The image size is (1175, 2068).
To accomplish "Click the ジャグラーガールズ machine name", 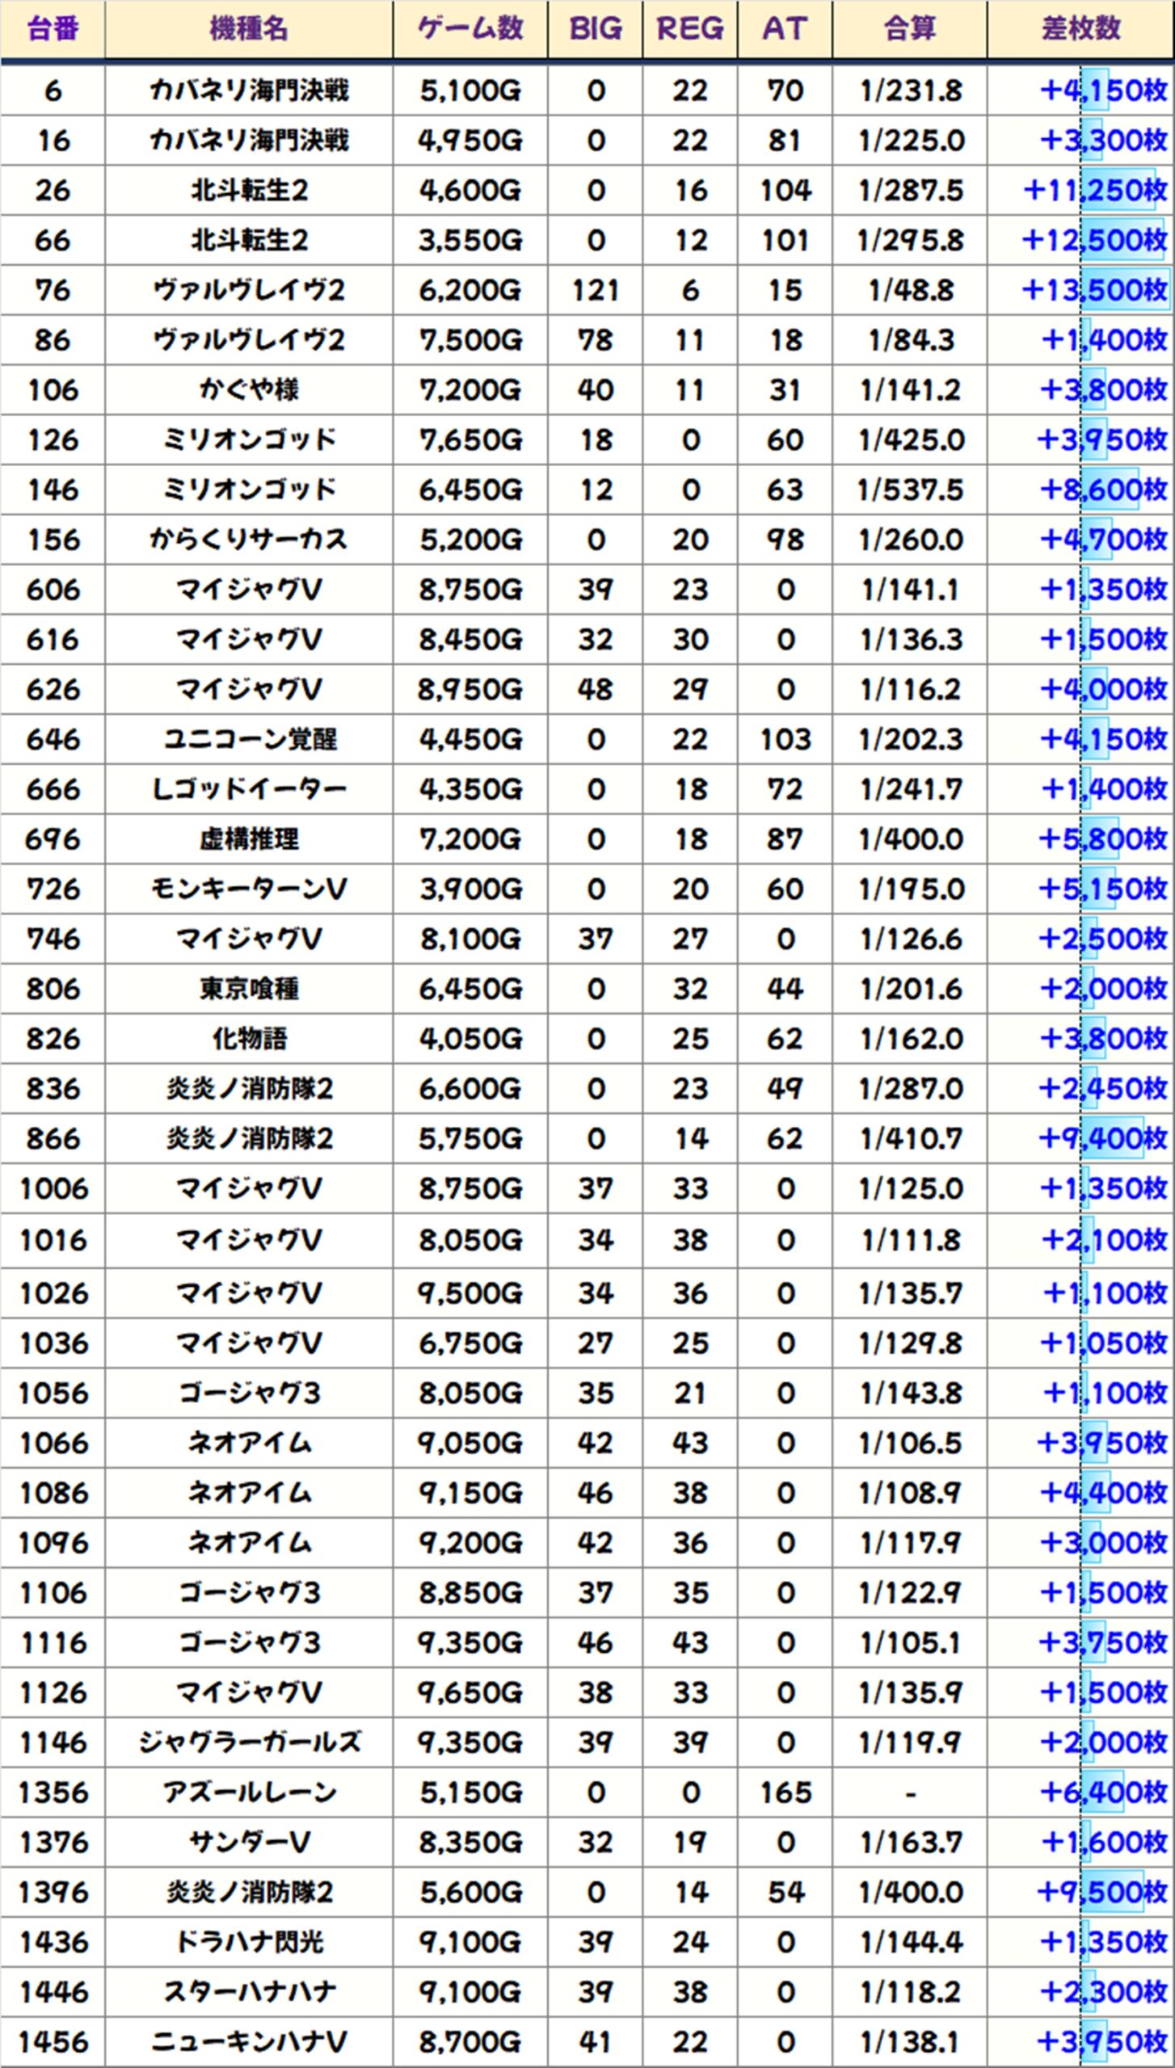I will (x=248, y=1742).
